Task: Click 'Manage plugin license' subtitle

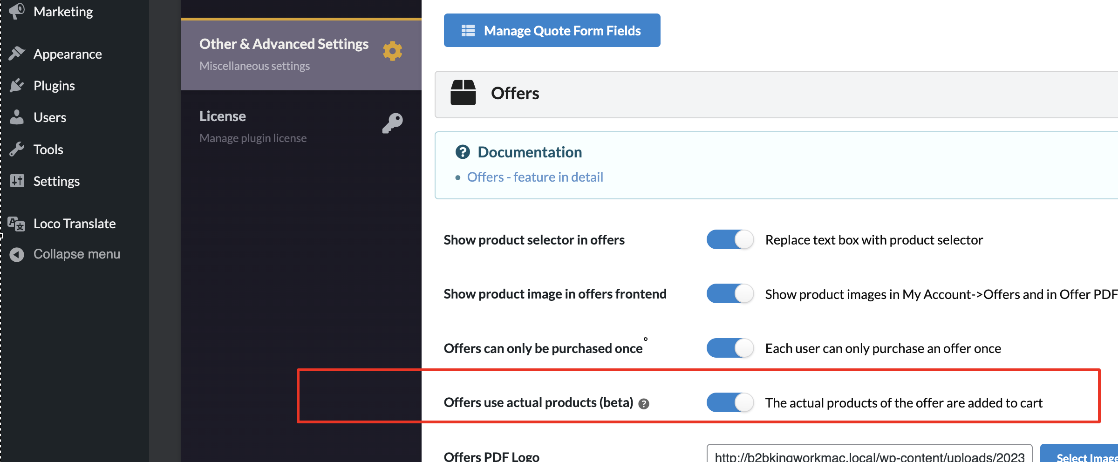Action: pyautogui.click(x=253, y=138)
